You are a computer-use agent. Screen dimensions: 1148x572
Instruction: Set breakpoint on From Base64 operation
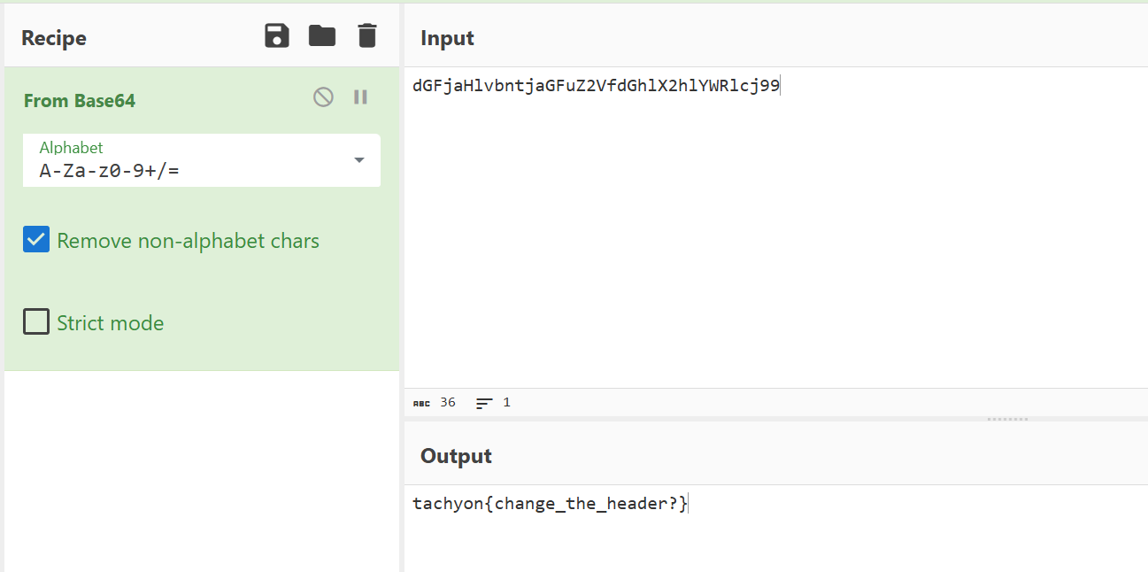(360, 97)
